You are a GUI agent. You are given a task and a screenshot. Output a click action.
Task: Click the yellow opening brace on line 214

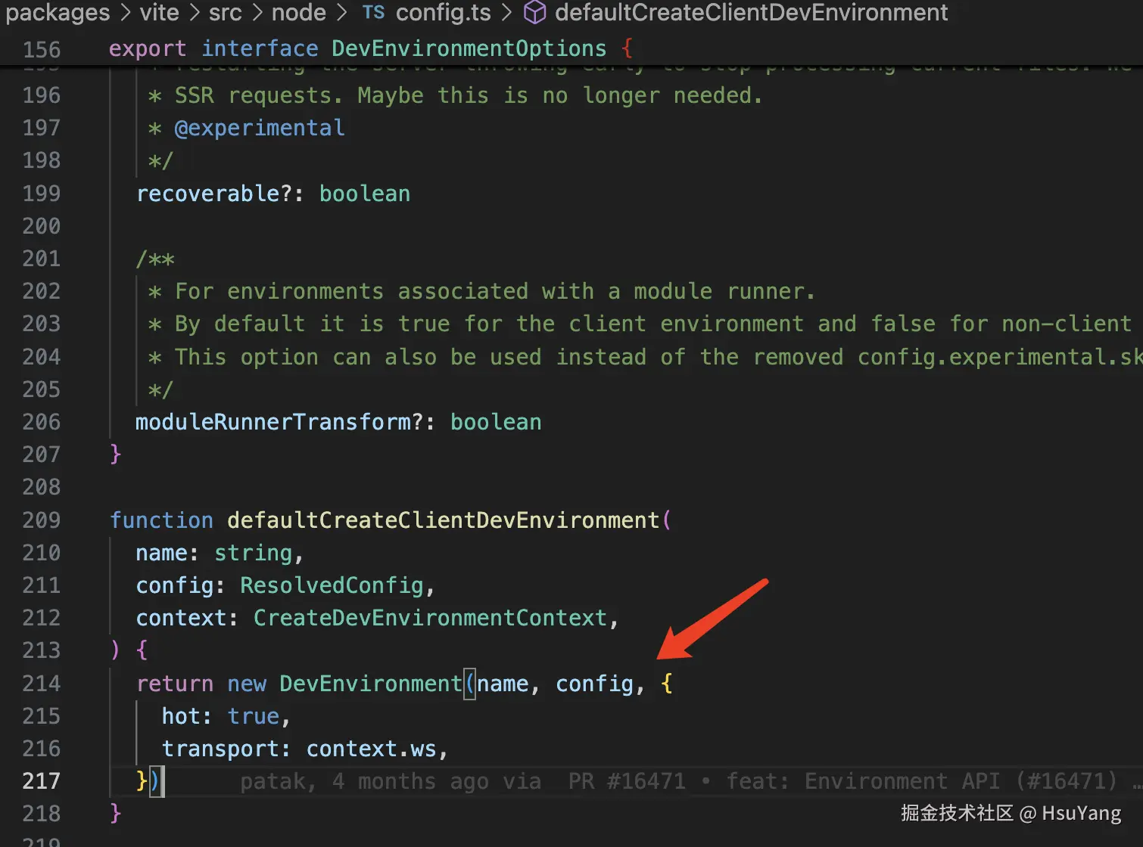tap(666, 684)
